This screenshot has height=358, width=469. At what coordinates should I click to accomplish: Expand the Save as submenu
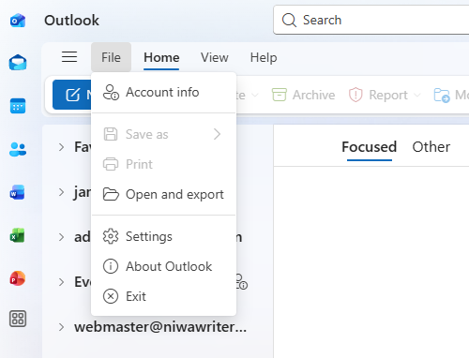click(x=163, y=134)
